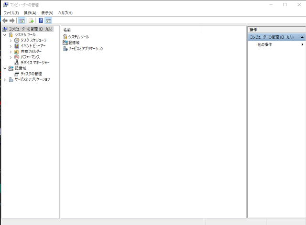Open the 操作(A) menu
Viewport: 306px width, 225px height.
pos(30,13)
